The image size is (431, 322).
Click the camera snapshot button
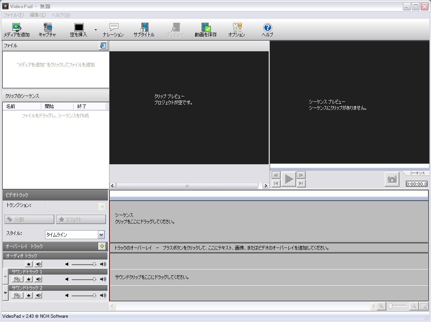392,180
